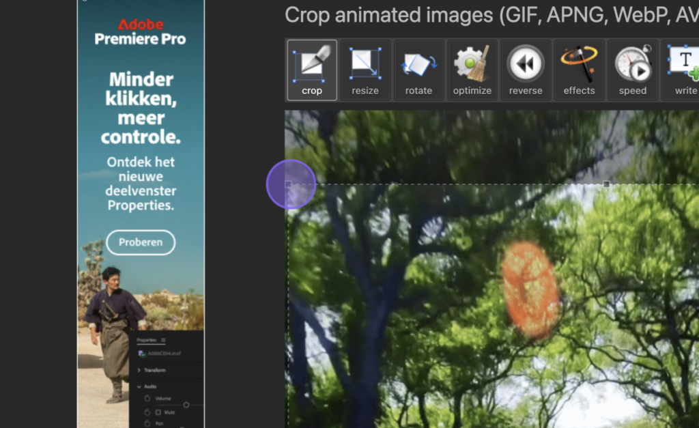Open the effects tool
The width and height of the screenshot is (699, 428).
pyautogui.click(x=579, y=70)
